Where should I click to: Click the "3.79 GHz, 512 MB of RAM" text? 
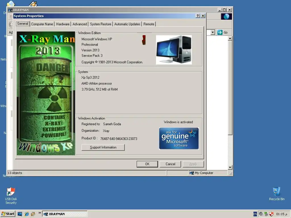[x=99, y=89]
